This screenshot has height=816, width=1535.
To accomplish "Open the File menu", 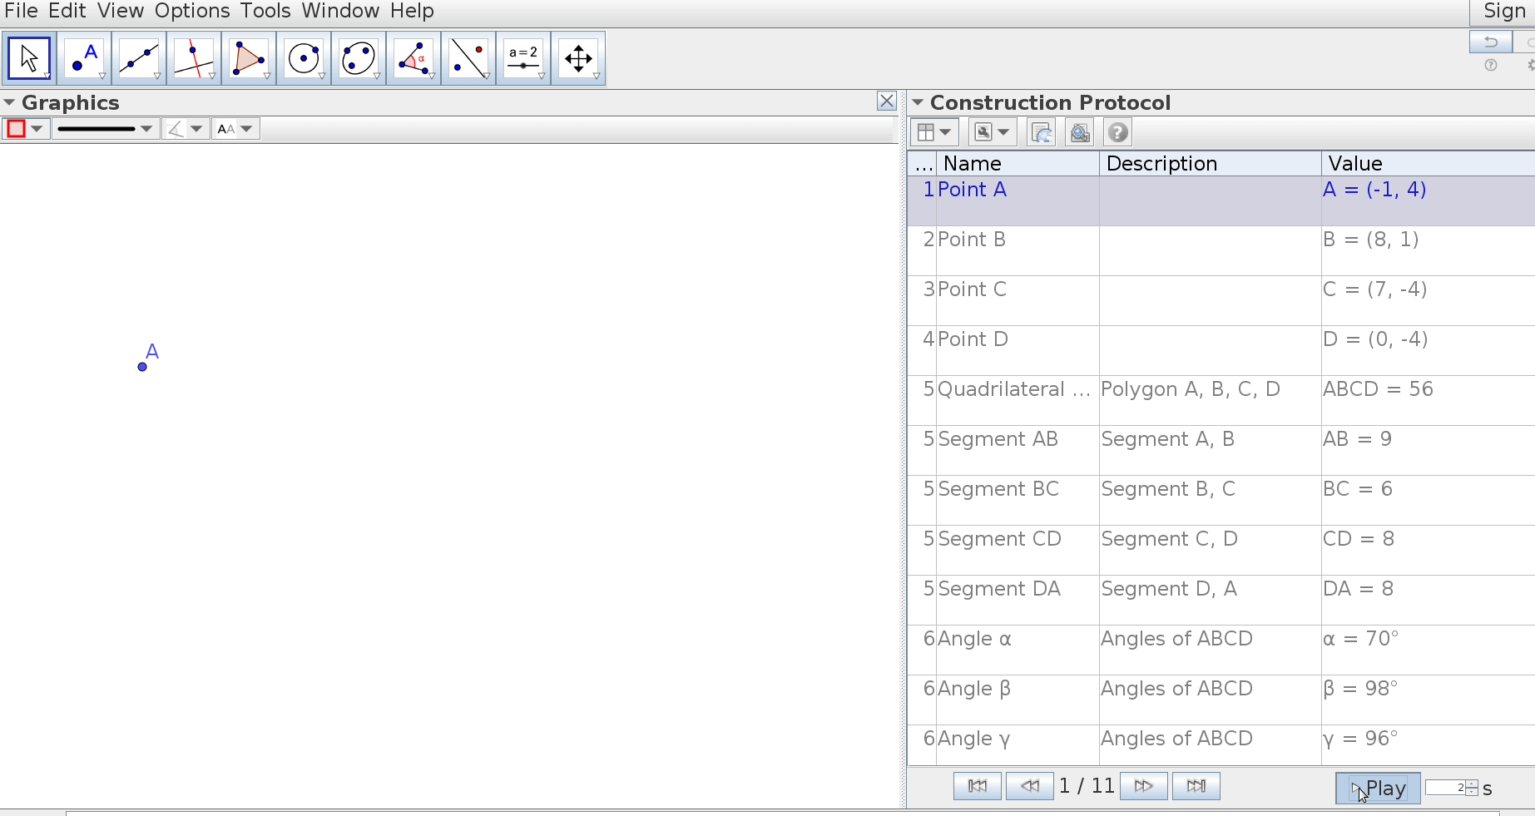I will pos(21,11).
